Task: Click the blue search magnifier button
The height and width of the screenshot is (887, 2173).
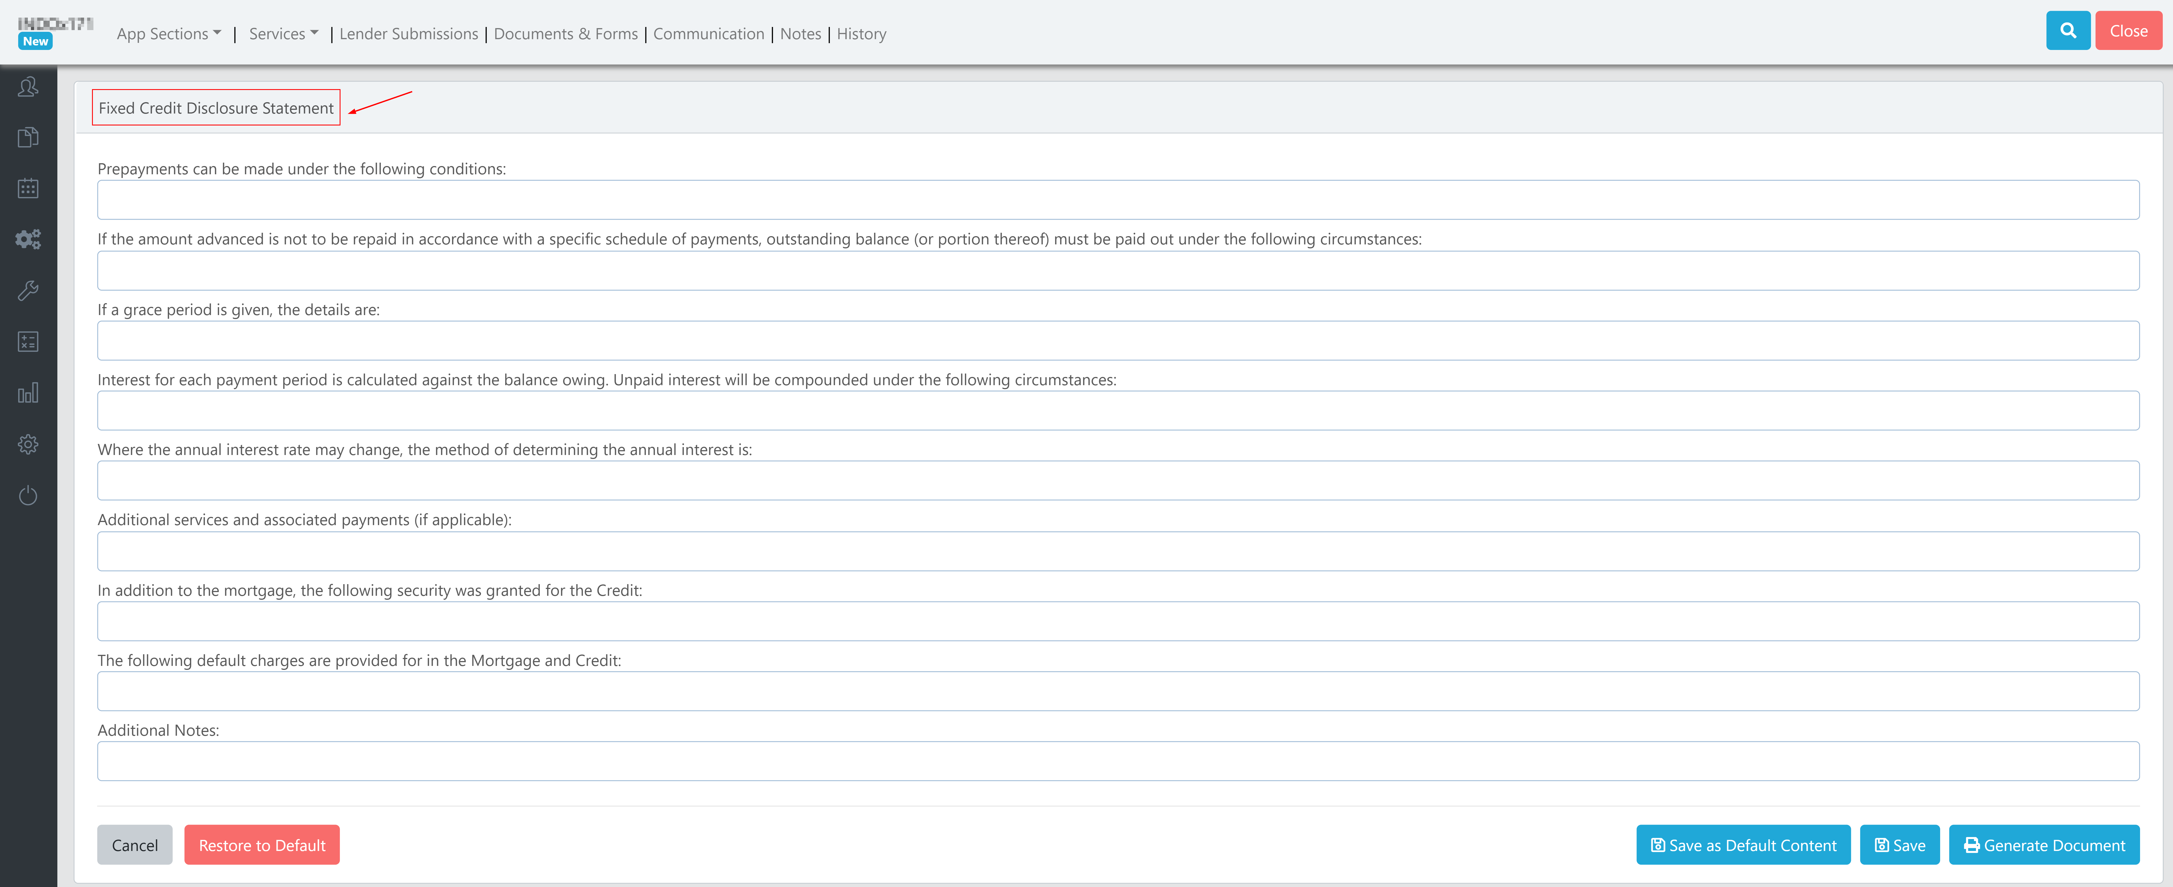Action: point(2068,31)
